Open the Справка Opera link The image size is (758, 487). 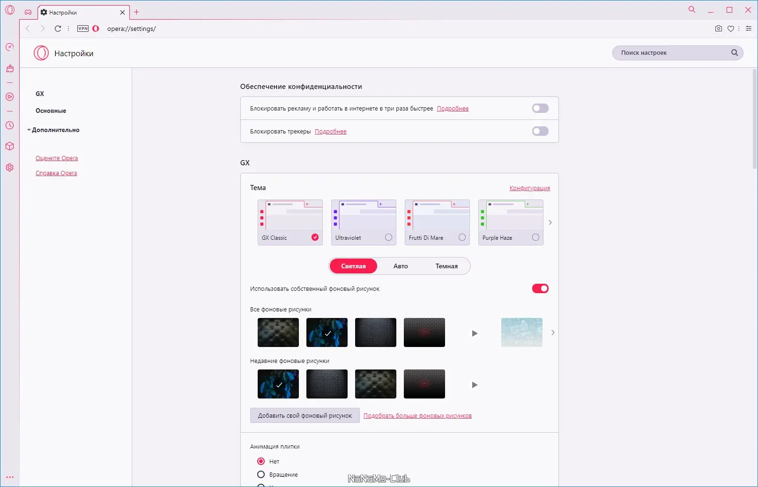pyautogui.click(x=56, y=173)
